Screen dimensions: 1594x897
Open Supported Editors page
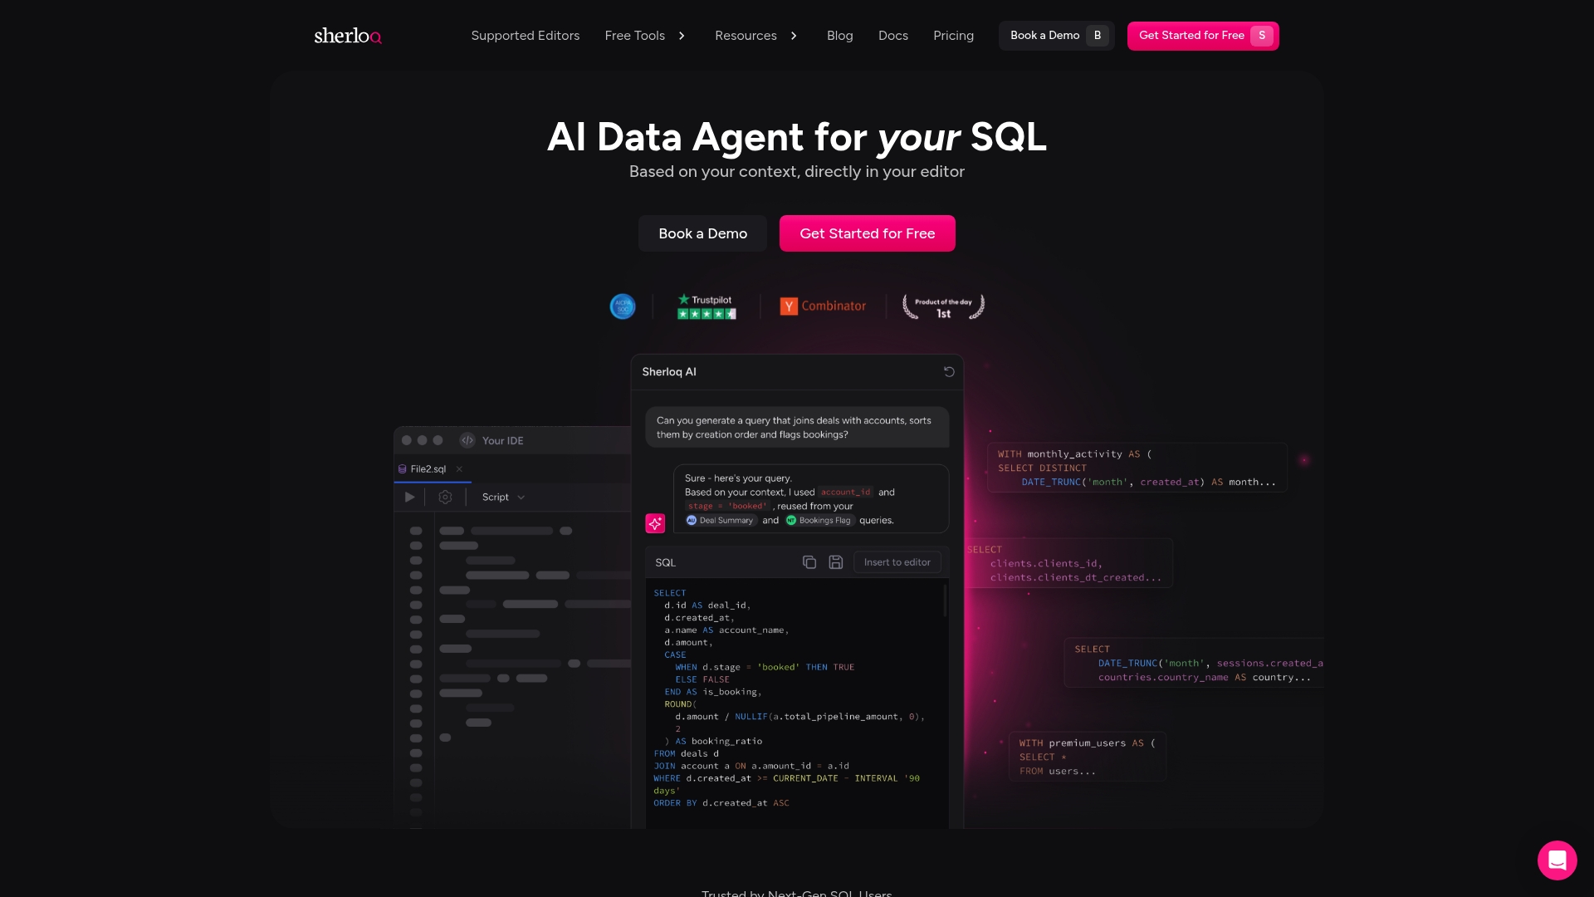click(525, 36)
